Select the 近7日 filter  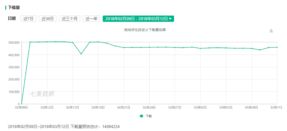pyautogui.click(x=28, y=19)
